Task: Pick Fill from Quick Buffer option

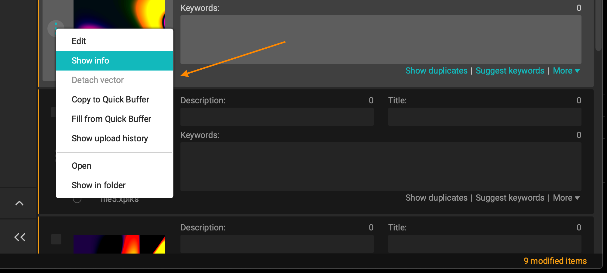Action: coord(111,119)
